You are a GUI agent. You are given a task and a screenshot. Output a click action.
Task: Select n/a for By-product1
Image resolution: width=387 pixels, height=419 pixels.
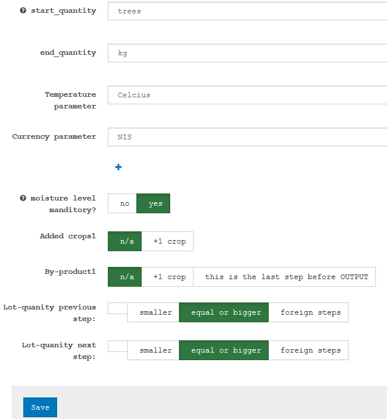point(125,277)
